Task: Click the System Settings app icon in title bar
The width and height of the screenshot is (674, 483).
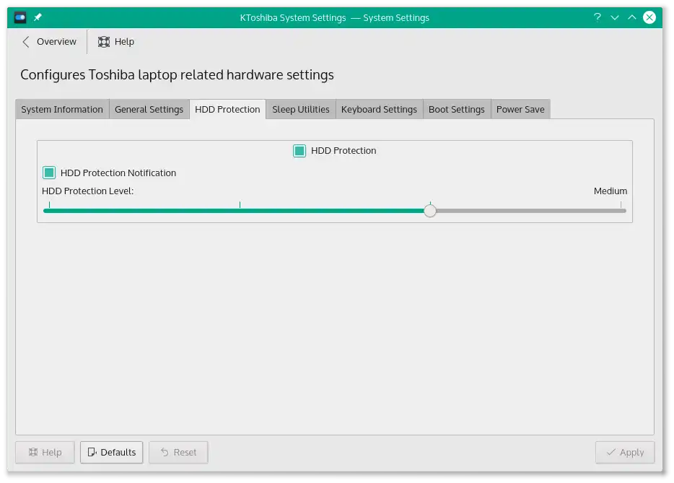Action: pos(20,17)
